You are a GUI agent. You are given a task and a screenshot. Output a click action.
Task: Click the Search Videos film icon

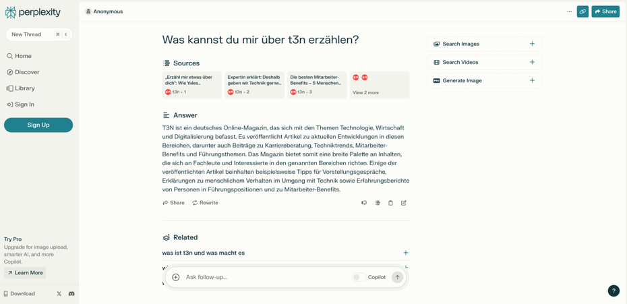[437, 63]
